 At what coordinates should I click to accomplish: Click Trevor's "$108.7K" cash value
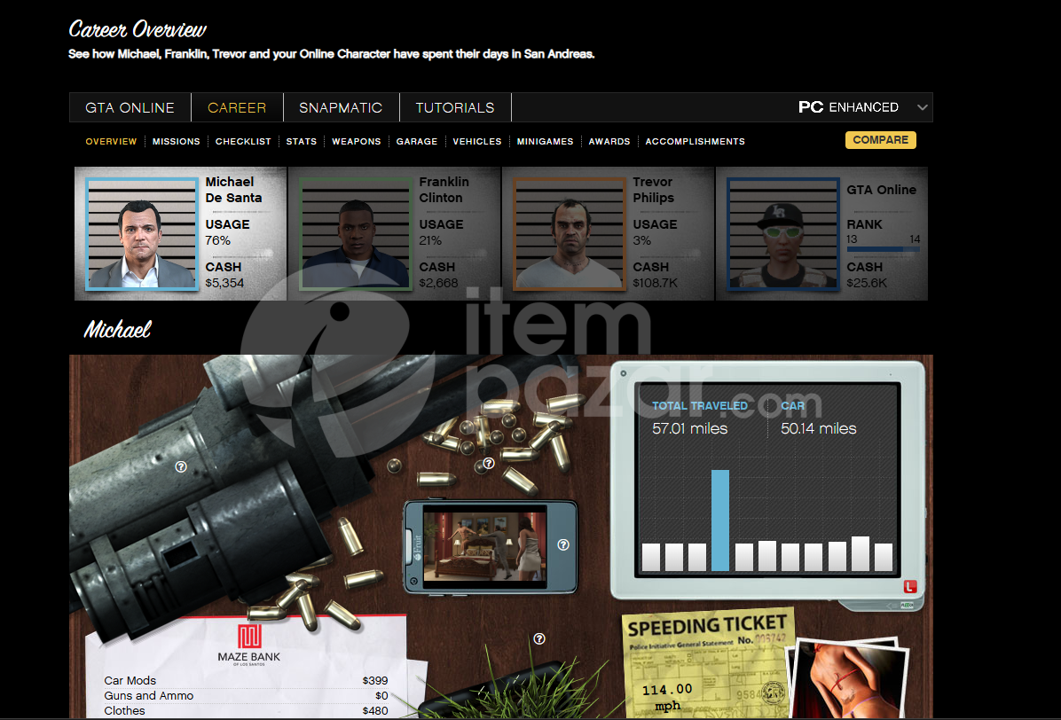(655, 283)
